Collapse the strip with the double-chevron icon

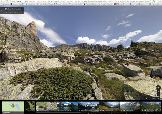(x=158, y=98)
